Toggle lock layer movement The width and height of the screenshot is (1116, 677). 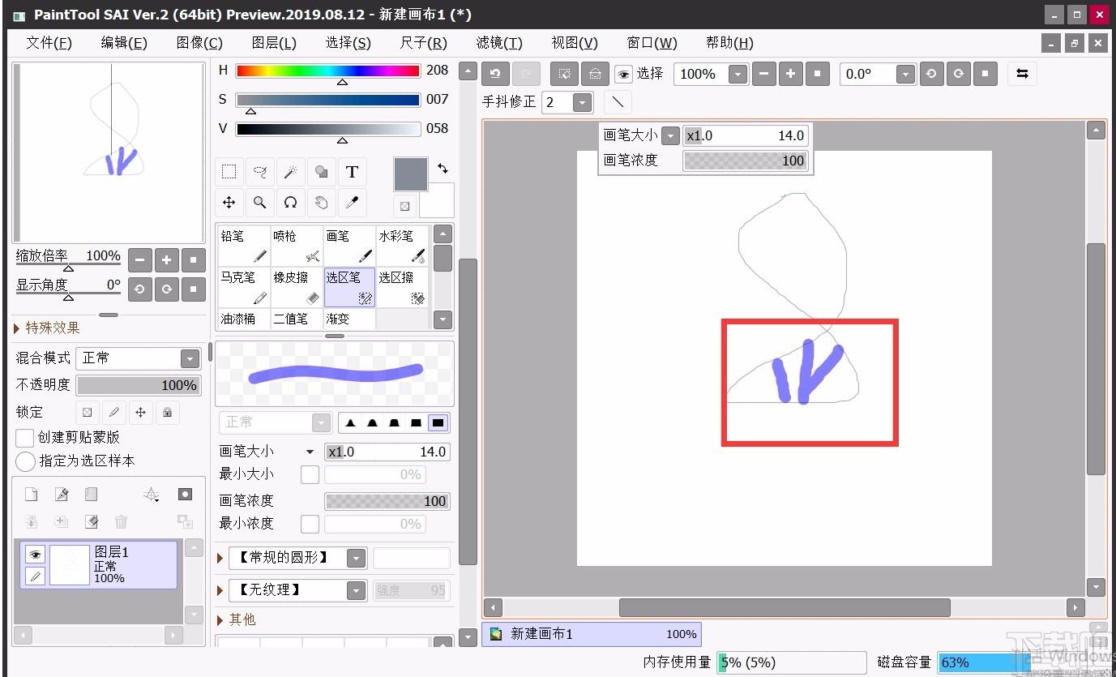140,413
